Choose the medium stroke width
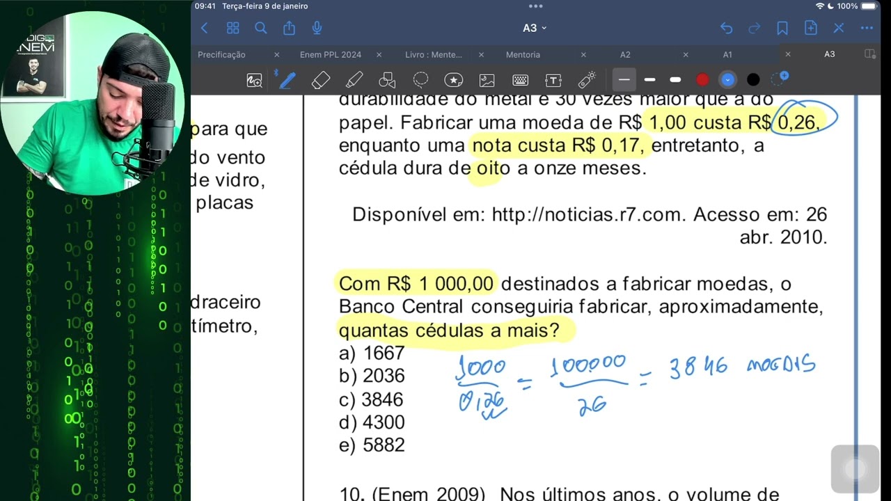The width and height of the screenshot is (891, 501). point(649,80)
